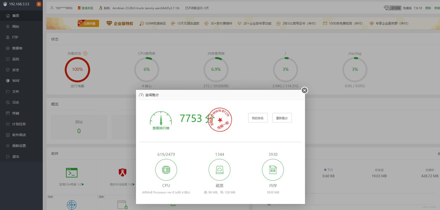440x210 pixels.
Task: Click the 1000条免费短信 feature
Action: click(343, 23)
